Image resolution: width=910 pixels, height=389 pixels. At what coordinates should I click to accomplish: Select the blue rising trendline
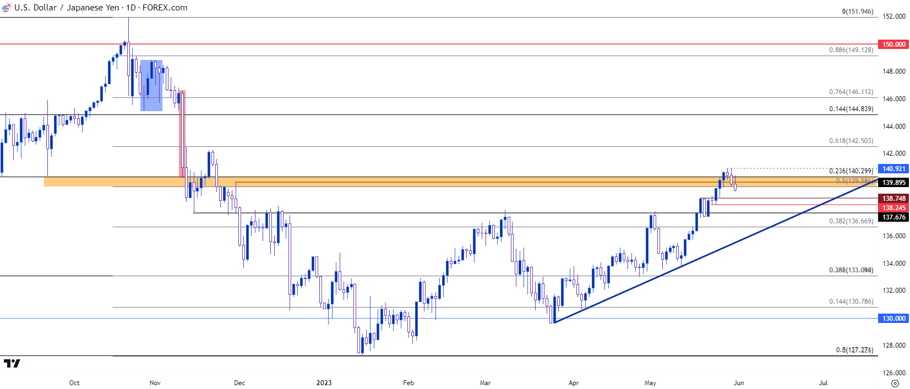pyautogui.click(x=716, y=250)
